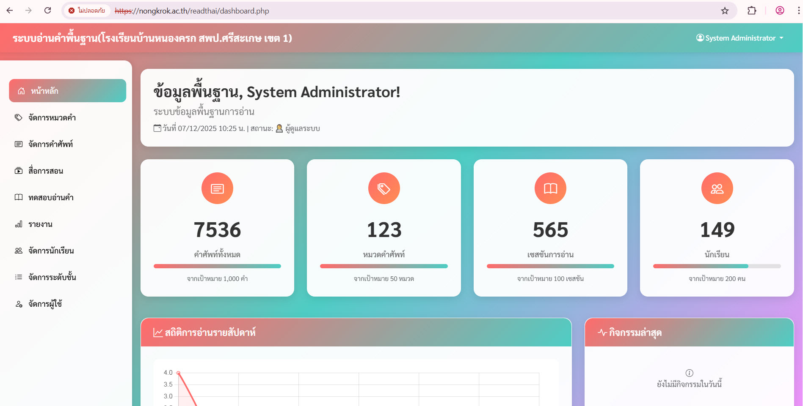Viewport: 803px width, 406px height.
Task: Click the bar chart icon beside รายงาน
Action: 19,224
